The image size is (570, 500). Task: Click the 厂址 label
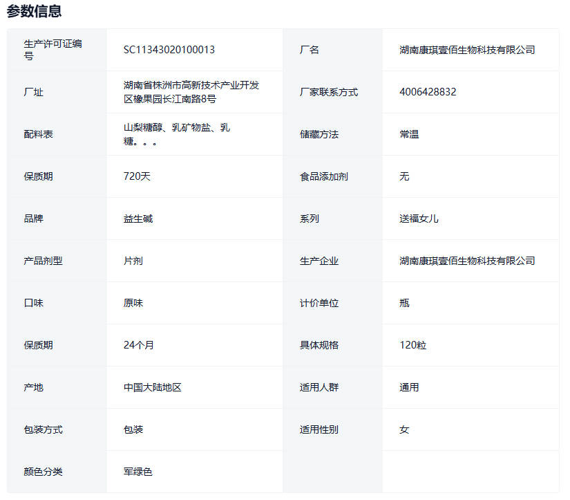click(x=33, y=92)
